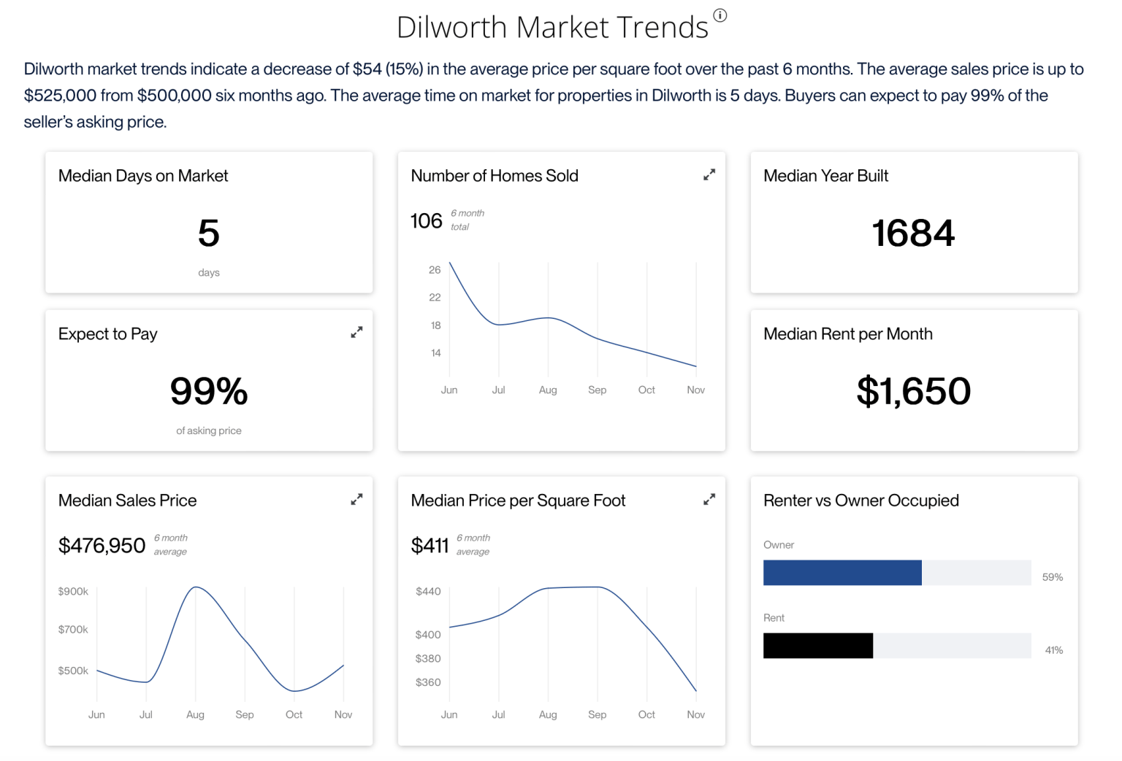Click the black Rent occupancy bar
This screenshot has width=1122, height=761.
pos(818,646)
